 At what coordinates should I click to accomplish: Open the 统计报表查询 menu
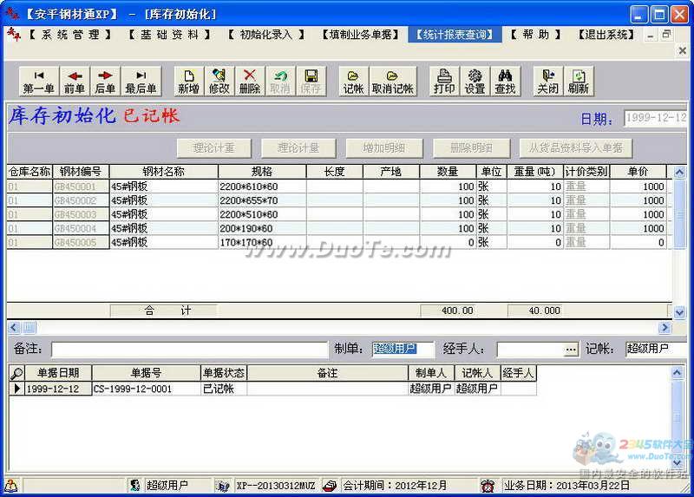(455, 35)
